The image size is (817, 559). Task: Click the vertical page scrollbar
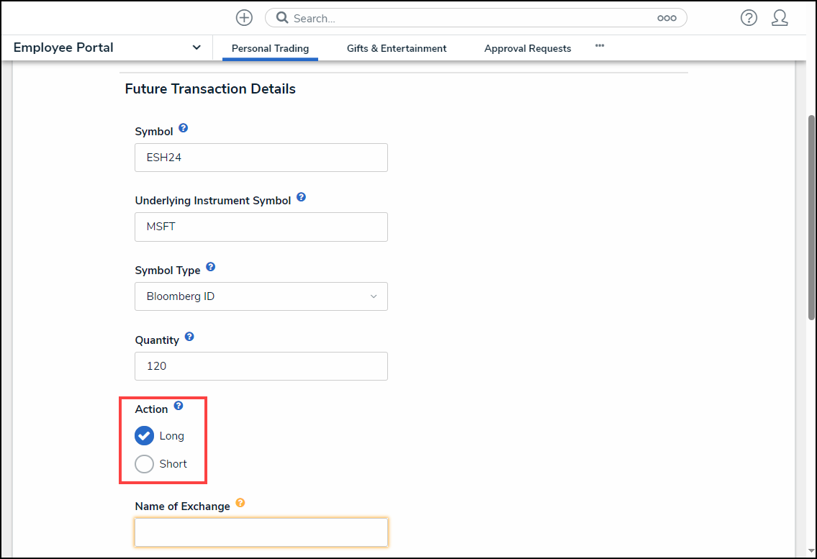tap(811, 216)
